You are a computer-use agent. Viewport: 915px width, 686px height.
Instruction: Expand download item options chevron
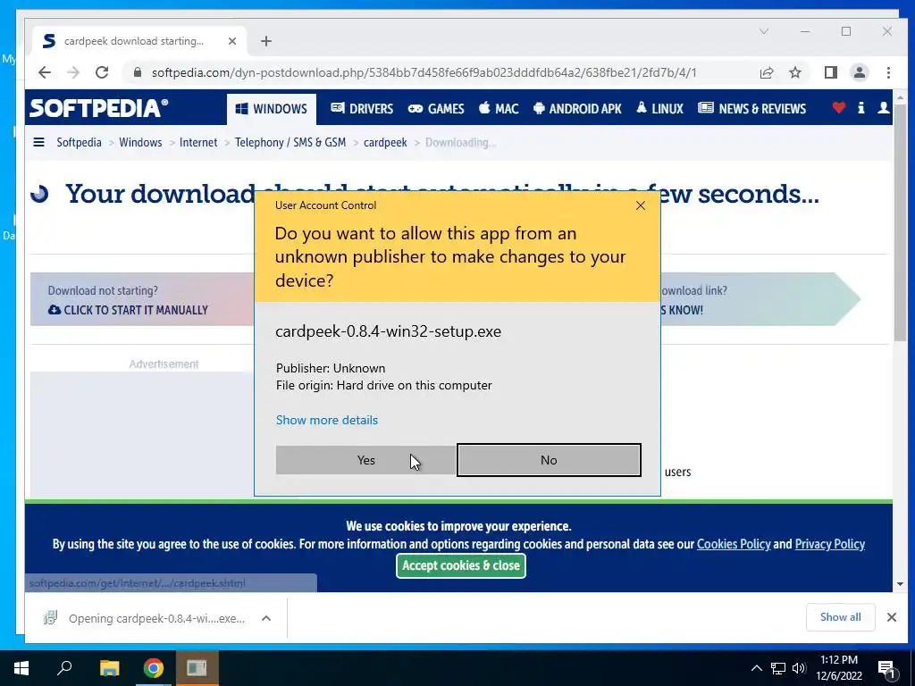point(266,618)
